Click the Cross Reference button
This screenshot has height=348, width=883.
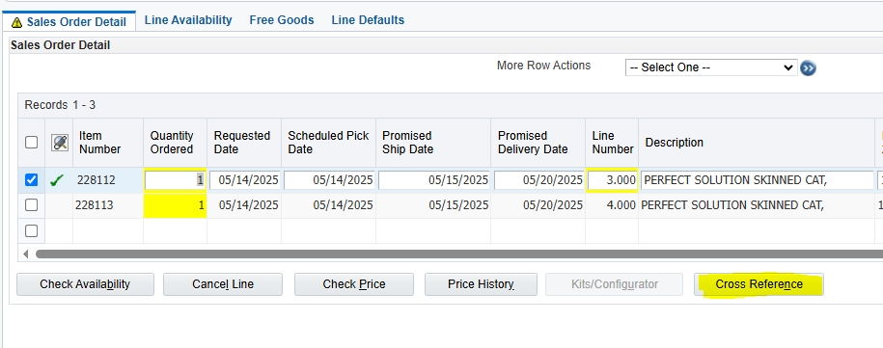[759, 284]
